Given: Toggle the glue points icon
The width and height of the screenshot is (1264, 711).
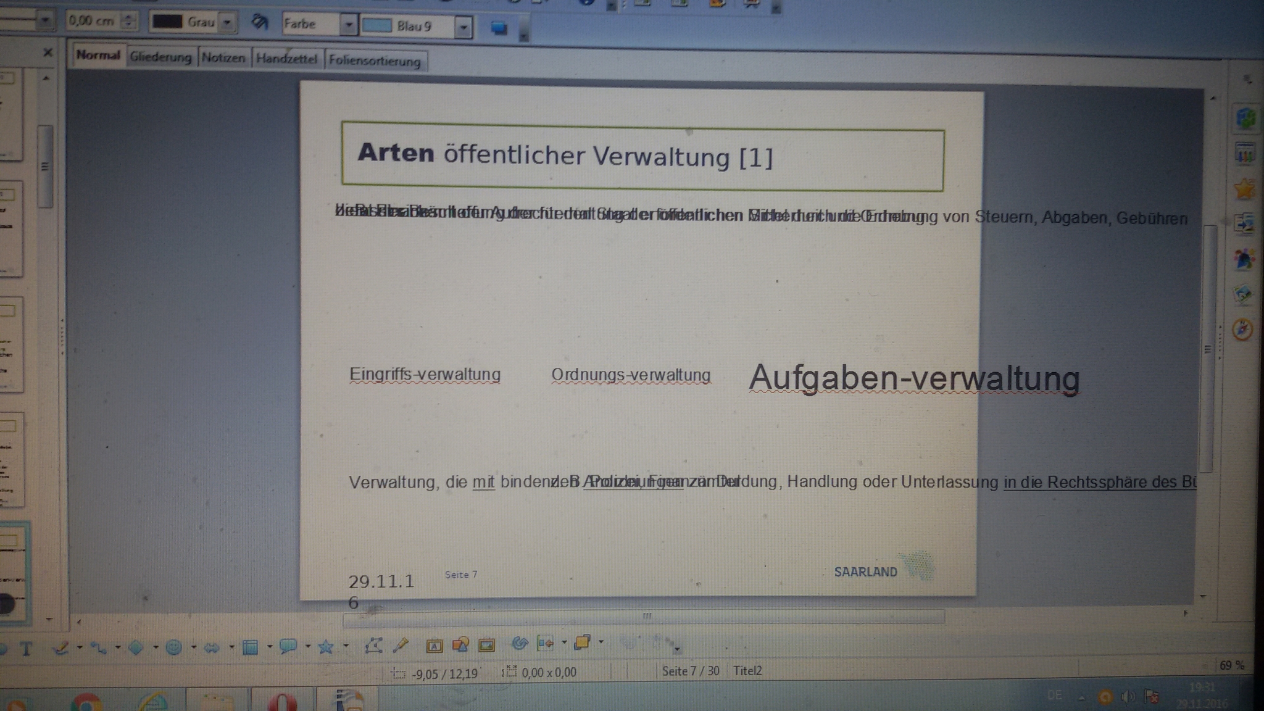Looking at the screenshot, I should click(401, 646).
